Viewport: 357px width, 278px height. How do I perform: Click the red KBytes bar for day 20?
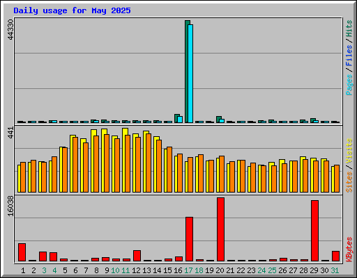220,229
